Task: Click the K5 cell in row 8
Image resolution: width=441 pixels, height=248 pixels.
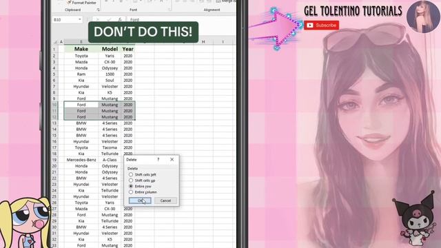Action: coord(110,92)
